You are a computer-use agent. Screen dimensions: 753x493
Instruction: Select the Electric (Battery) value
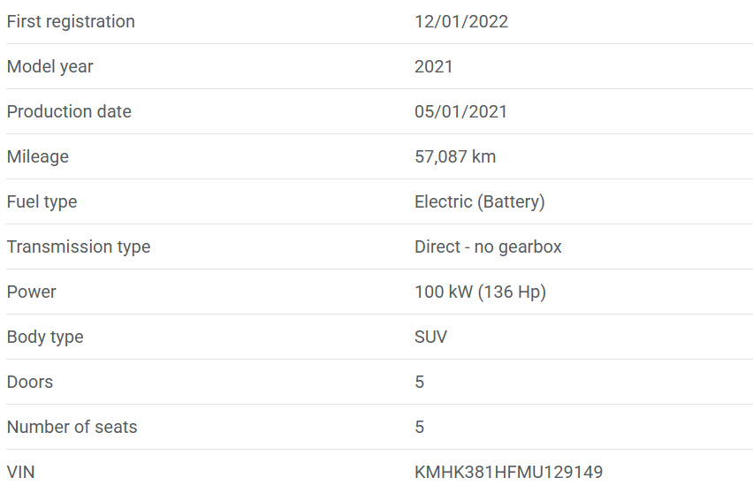479,201
